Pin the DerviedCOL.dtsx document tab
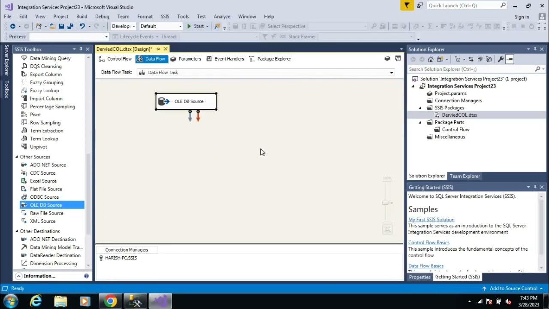Viewport: 549px width, 309px height. (x=158, y=49)
